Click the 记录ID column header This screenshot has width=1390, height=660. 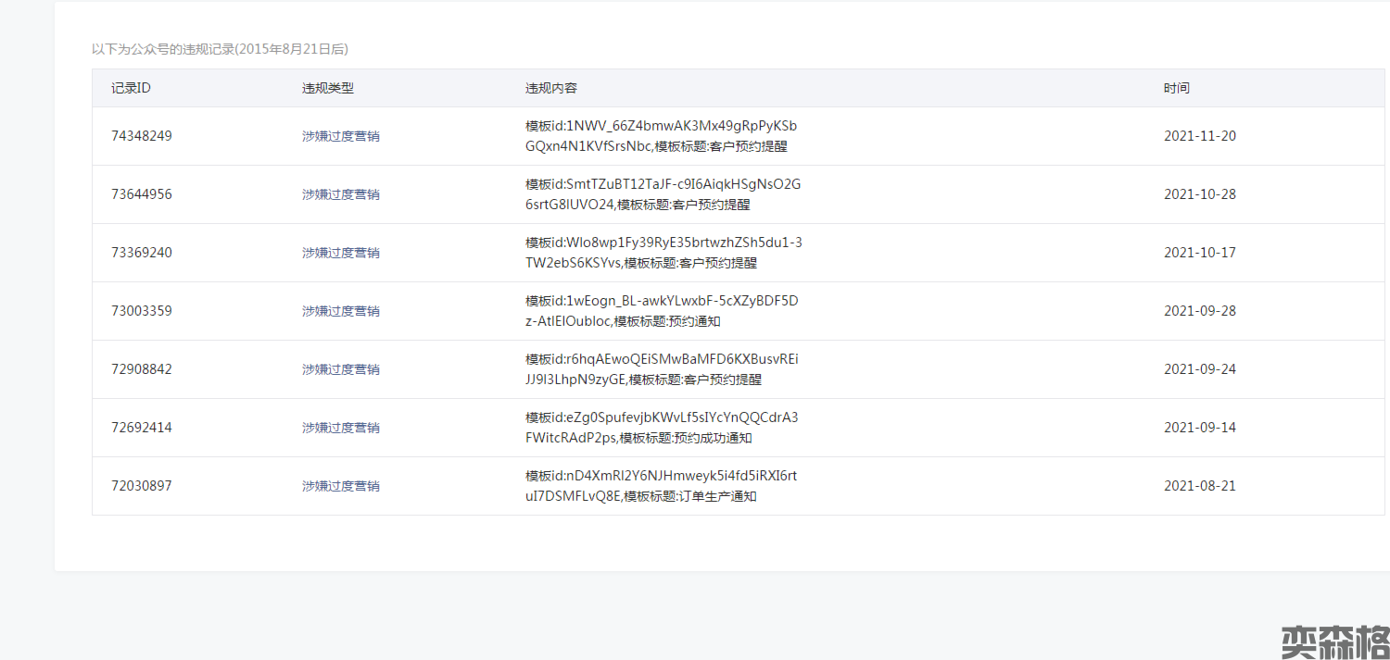pos(131,88)
